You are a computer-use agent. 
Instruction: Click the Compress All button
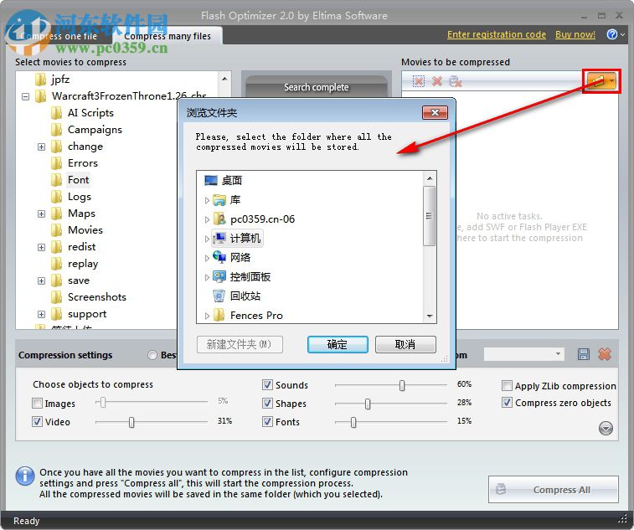[x=553, y=490]
